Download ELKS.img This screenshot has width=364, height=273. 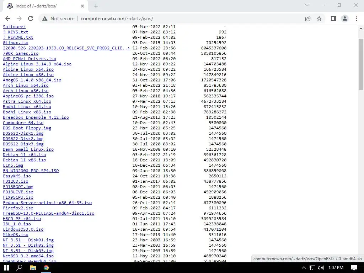pyautogui.click(x=13, y=166)
